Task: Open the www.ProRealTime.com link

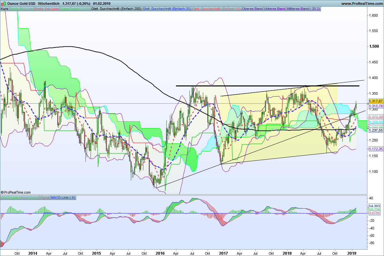Action: point(362,4)
